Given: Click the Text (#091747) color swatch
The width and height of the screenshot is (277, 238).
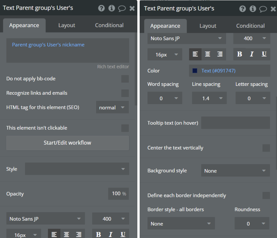Looking at the screenshot, I should (x=195, y=71).
